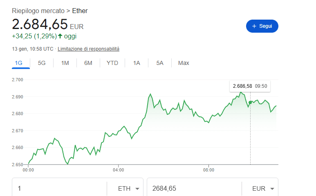Click the ETH amount input field

click(x=59, y=189)
